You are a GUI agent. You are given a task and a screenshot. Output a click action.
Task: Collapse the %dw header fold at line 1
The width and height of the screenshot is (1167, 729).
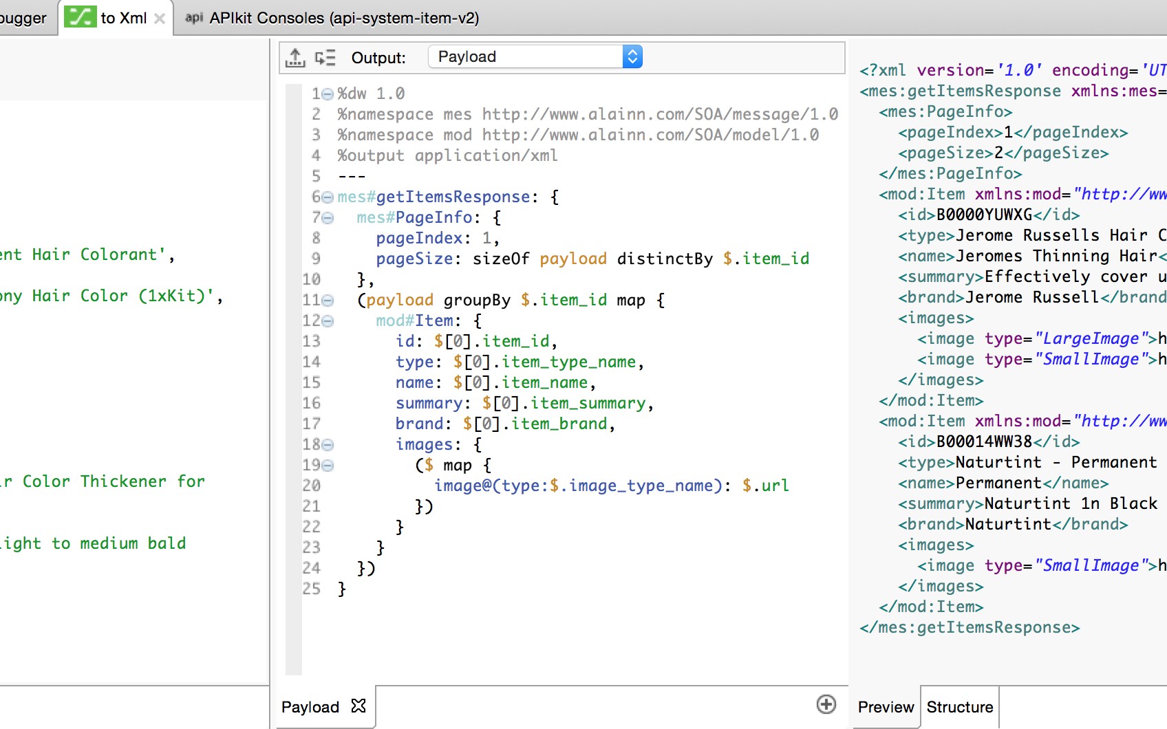[328, 94]
